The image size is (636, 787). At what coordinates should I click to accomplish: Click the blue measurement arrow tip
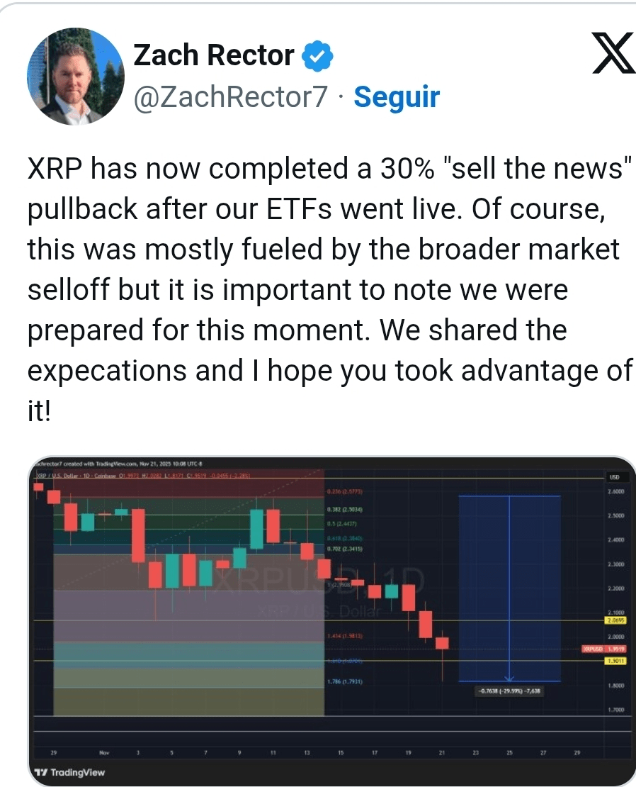[x=509, y=679]
